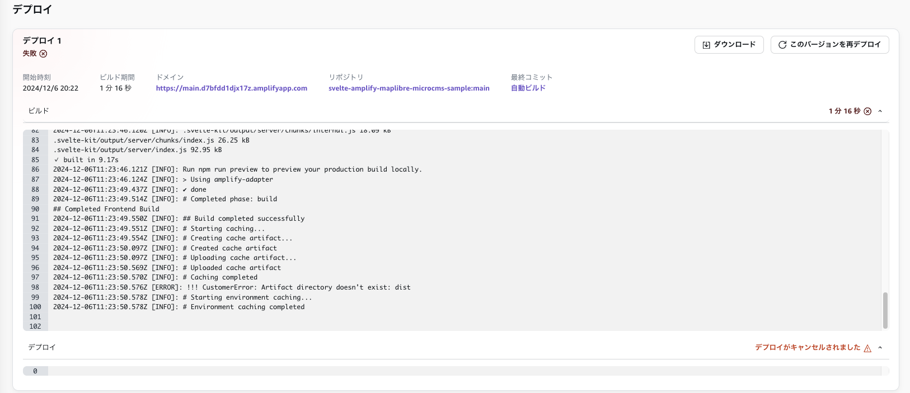Click the warning triangle icon for canceled deploy

pos(867,348)
